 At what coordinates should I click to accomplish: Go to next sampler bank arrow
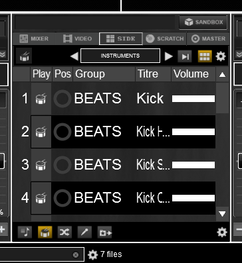169,56
